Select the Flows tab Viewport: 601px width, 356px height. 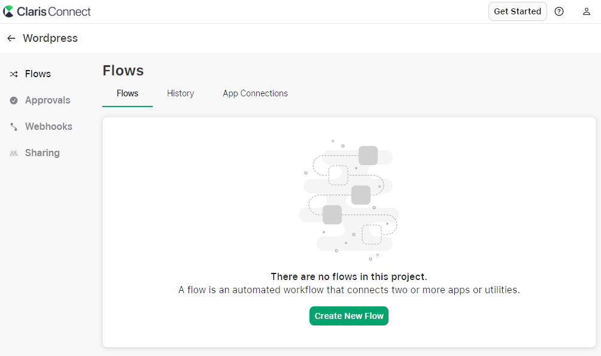(x=128, y=93)
